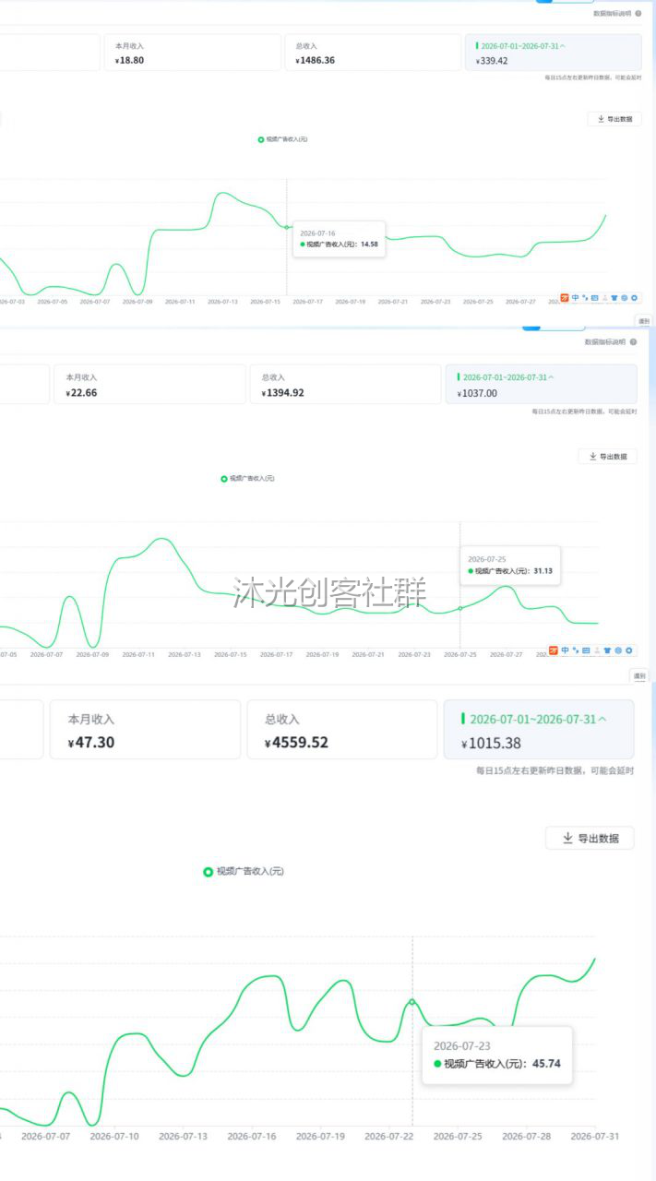
Task: Click 导出数据 button below the ¥1015.38 card
Action: click(x=590, y=838)
